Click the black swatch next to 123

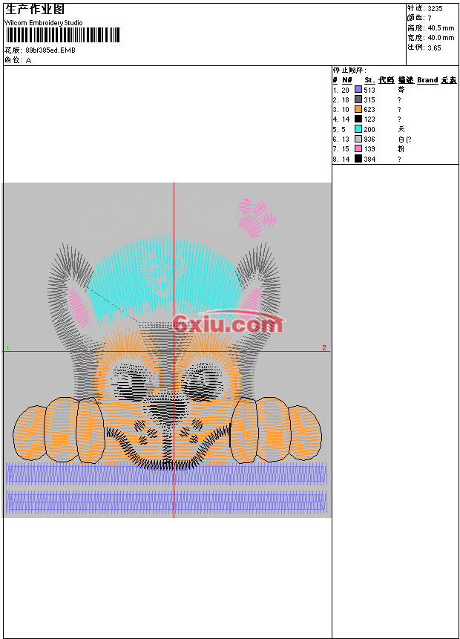point(358,119)
